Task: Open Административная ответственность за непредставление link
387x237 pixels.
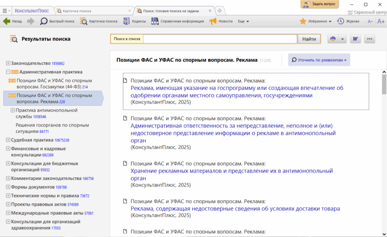Action: [x=233, y=133]
